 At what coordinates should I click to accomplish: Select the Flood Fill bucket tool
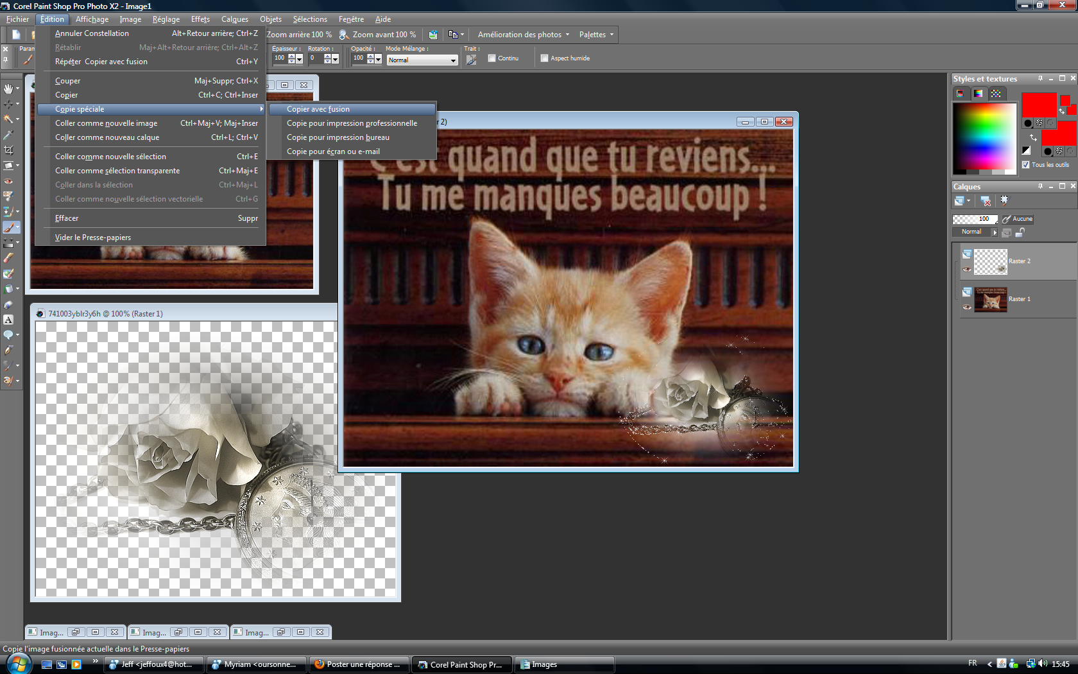tap(8, 289)
